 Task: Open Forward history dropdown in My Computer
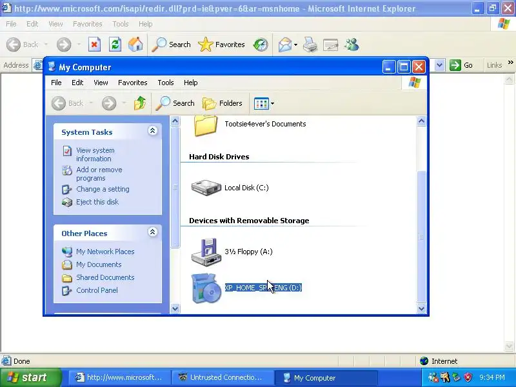124,103
